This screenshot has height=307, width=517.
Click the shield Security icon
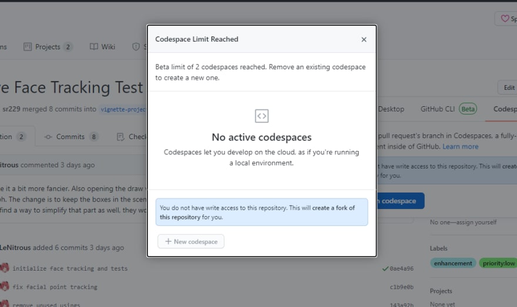pyautogui.click(x=136, y=47)
